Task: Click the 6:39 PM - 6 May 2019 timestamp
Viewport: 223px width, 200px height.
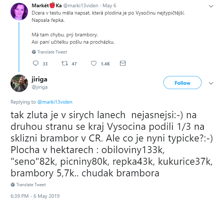Action: 35,196
